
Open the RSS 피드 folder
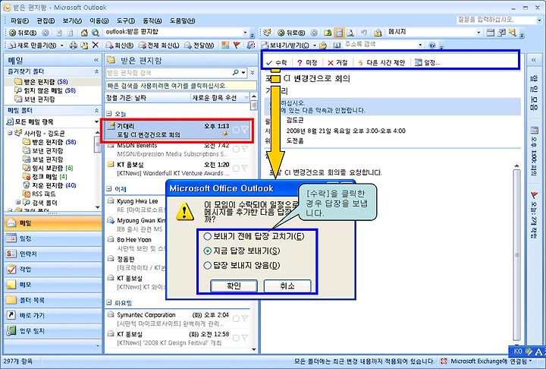39,194
